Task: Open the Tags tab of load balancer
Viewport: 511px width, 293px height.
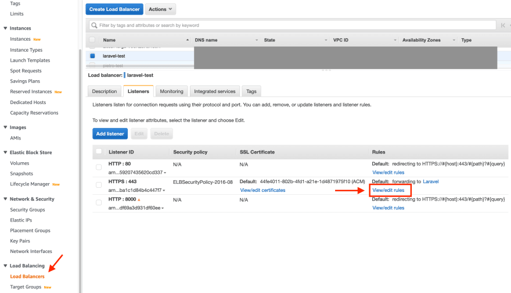Action: (x=251, y=91)
